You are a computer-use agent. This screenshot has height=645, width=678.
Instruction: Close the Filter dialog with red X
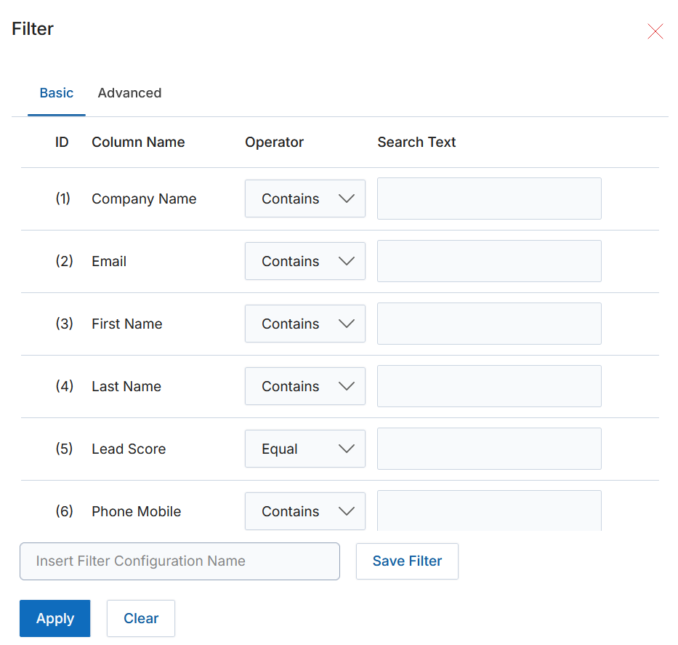[x=655, y=31]
